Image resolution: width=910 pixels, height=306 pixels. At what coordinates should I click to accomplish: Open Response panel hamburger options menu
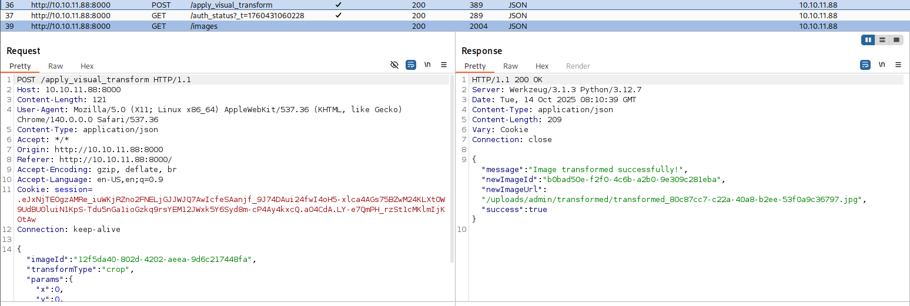[898, 65]
